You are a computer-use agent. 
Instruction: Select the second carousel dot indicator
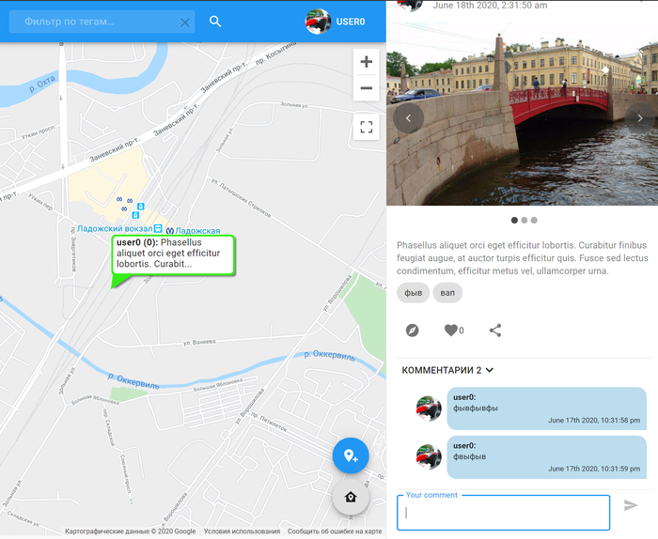(525, 220)
